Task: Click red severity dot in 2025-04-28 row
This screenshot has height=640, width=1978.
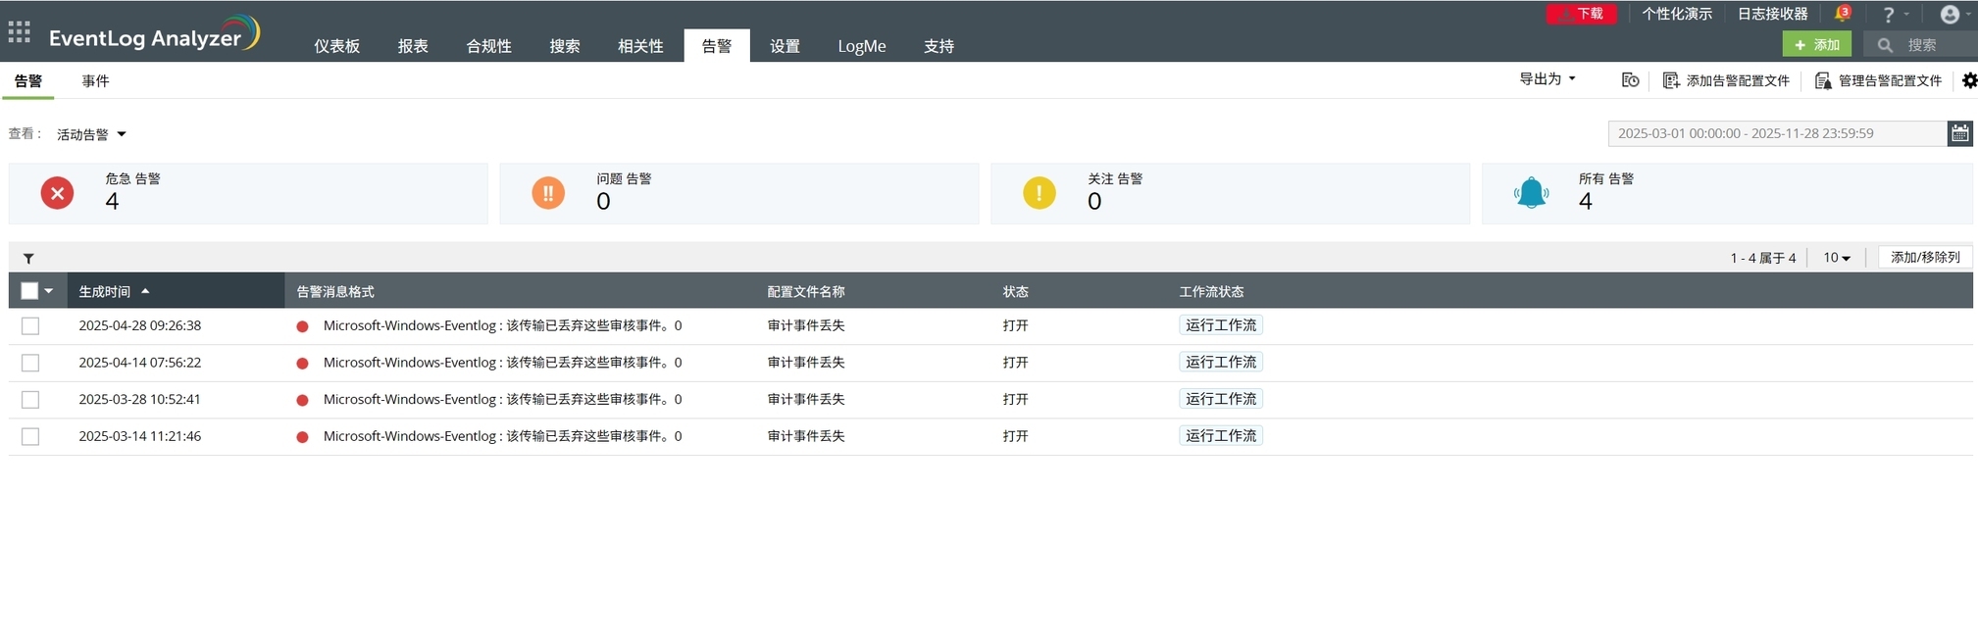Action: click(302, 326)
